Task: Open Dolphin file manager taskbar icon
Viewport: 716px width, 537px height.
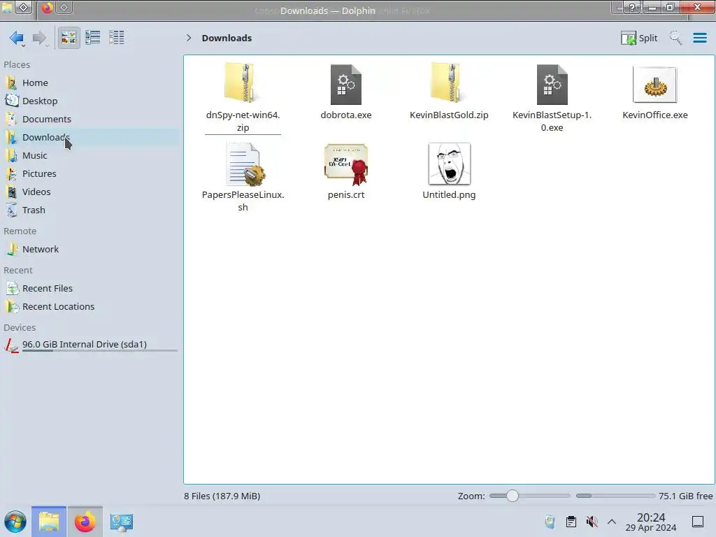Action: point(49,522)
